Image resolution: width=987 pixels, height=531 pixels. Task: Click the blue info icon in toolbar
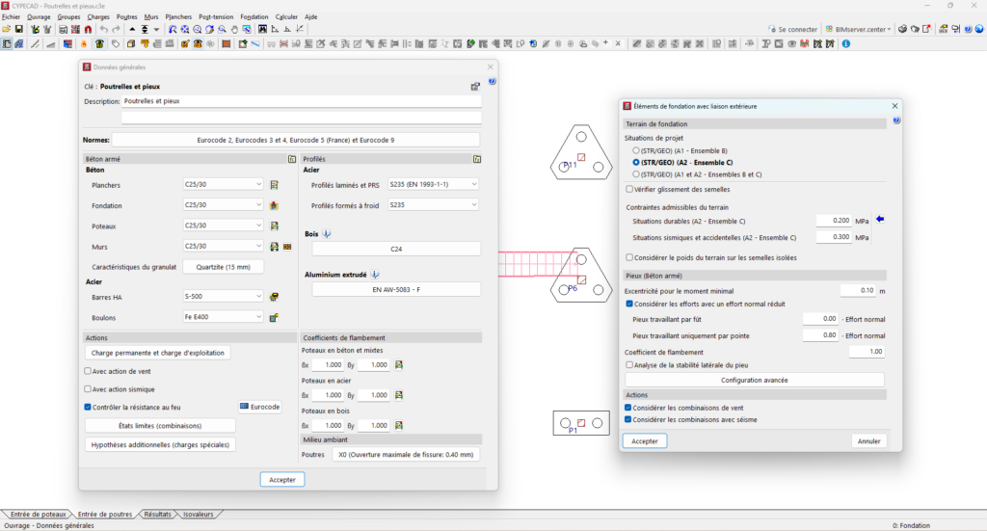click(x=846, y=44)
